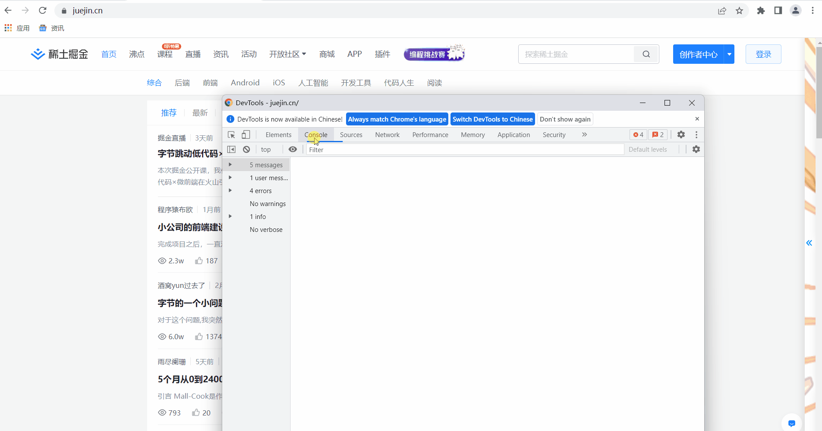Select the 前端 category tab
This screenshot has width=822, height=431.
210,83
